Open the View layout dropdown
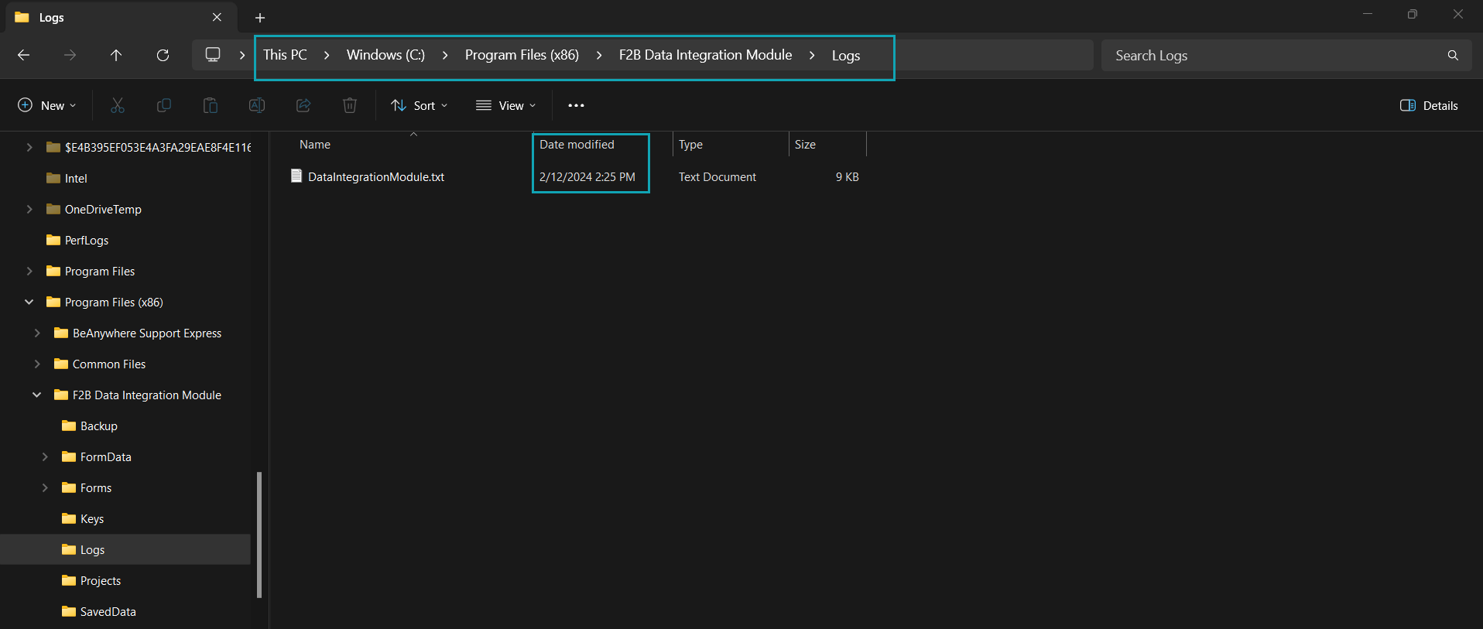 [505, 105]
